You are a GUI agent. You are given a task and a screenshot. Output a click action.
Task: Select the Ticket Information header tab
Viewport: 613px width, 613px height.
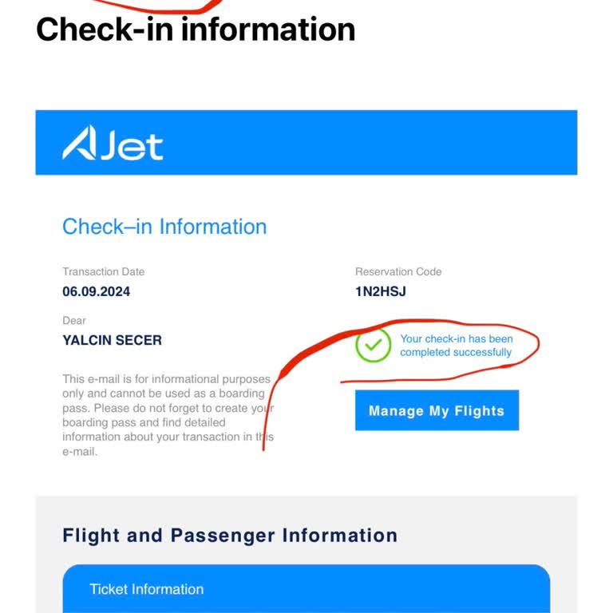point(147,589)
